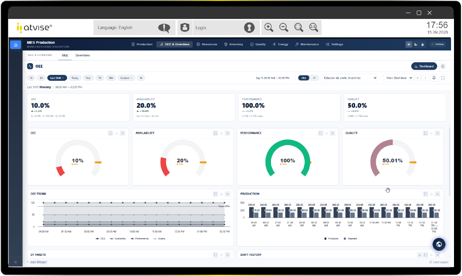462x276 pixels.
Task: Open the OEE & Downtime menu
Action: pyautogui.click(x=175, y=45)
